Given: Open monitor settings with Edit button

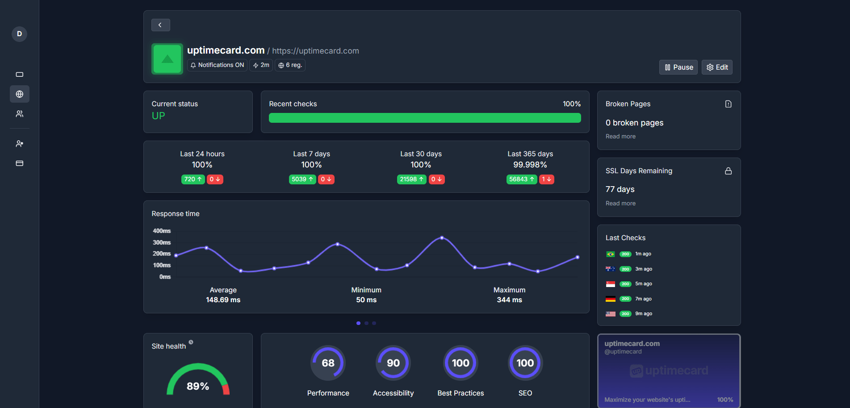Looking at the screenshot, I should click(x=717, y=67).
